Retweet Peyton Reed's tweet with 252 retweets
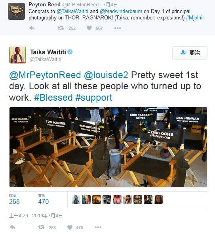This screenshot has height=234, width=215. click(x=61, y=28)
